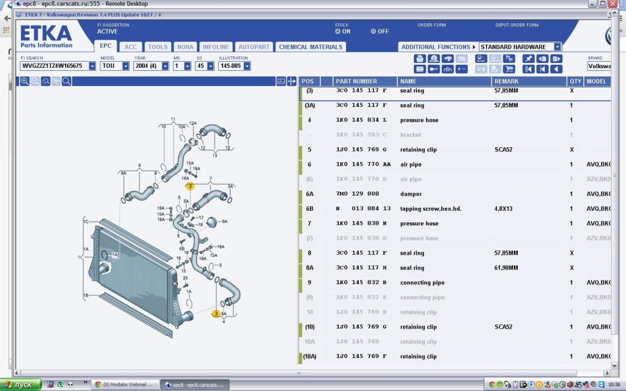
Task: Expand the Additional Functions menu
Action: coord(438,47)
